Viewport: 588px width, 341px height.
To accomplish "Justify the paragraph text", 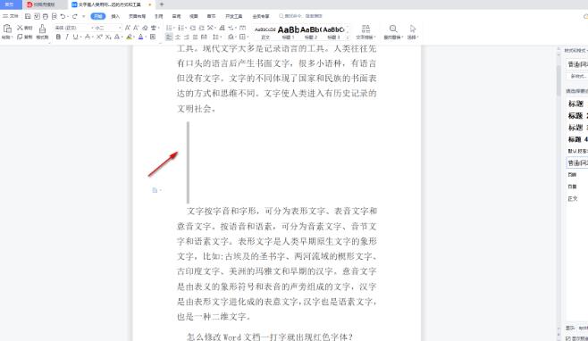I will (195, 37).
